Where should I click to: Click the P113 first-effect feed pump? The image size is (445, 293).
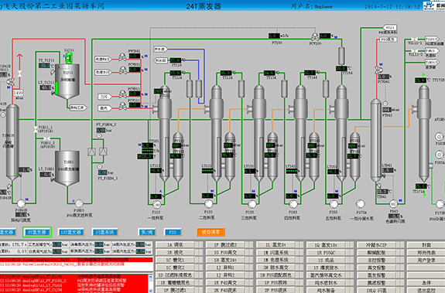click(x=156, y=204)
